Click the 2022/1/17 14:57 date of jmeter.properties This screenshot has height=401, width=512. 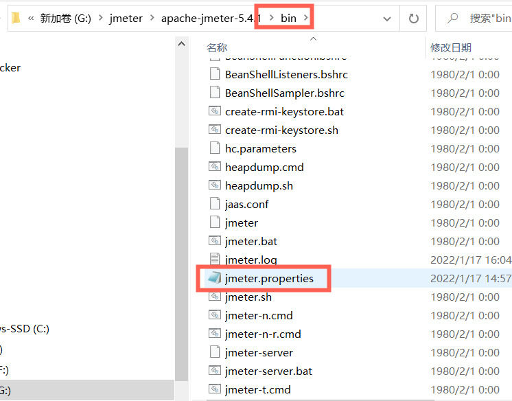(471, 279)
